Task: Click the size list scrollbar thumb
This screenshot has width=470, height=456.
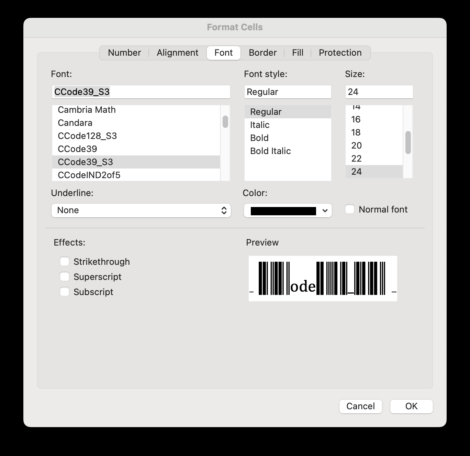Action: click(408, 142)
